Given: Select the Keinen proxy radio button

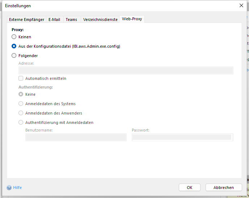Looking at the screenshot, I should click(x=14, y=37).
